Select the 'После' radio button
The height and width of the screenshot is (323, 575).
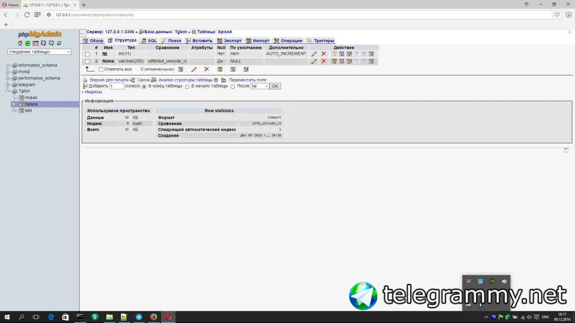233,87
